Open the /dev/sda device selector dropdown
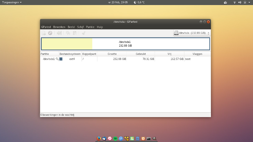Image resolution: width=253 pixels, height=142 pixels. coord(192,33)
